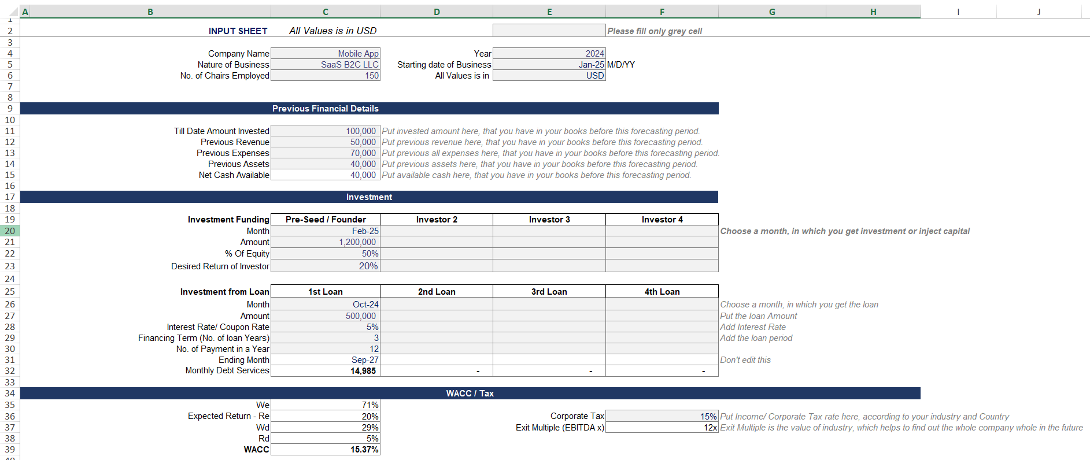
Task: Click Net Cash Available value 40,000
Action: pyautogui.click(x=326, y=175)
